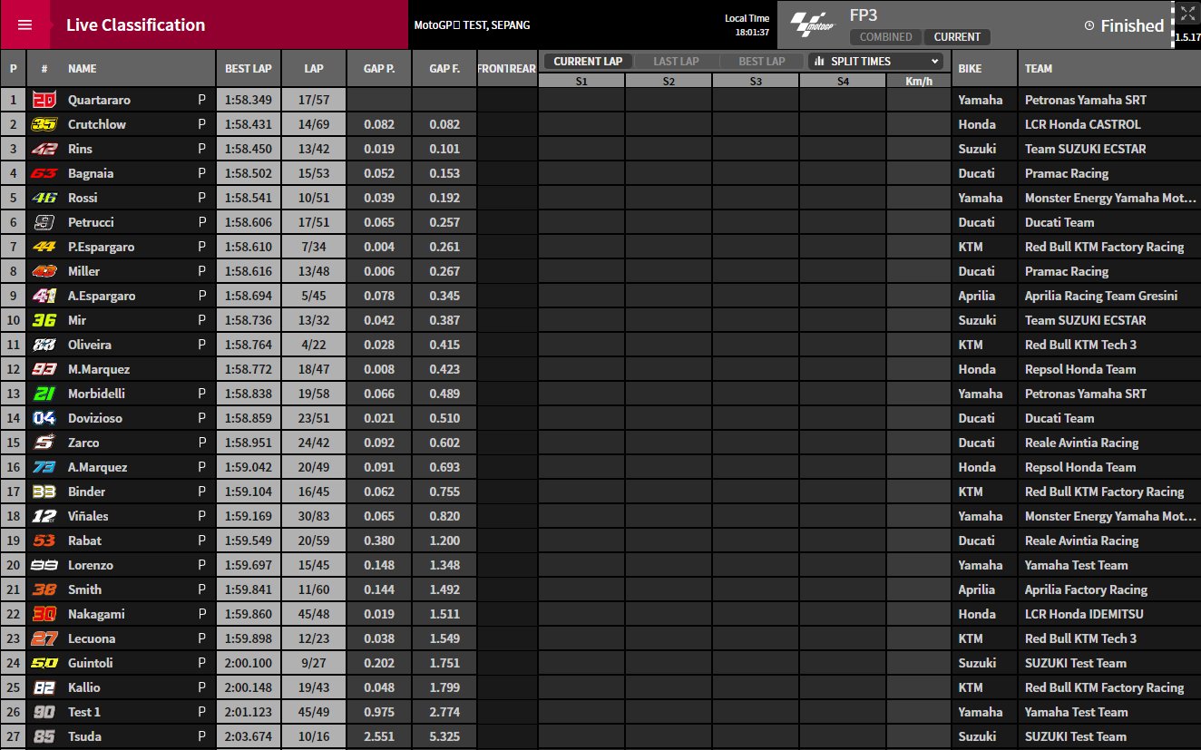Click team LCR Honda CASTROL
The image size is (1201, 750).
click(x=1083, y=124)
